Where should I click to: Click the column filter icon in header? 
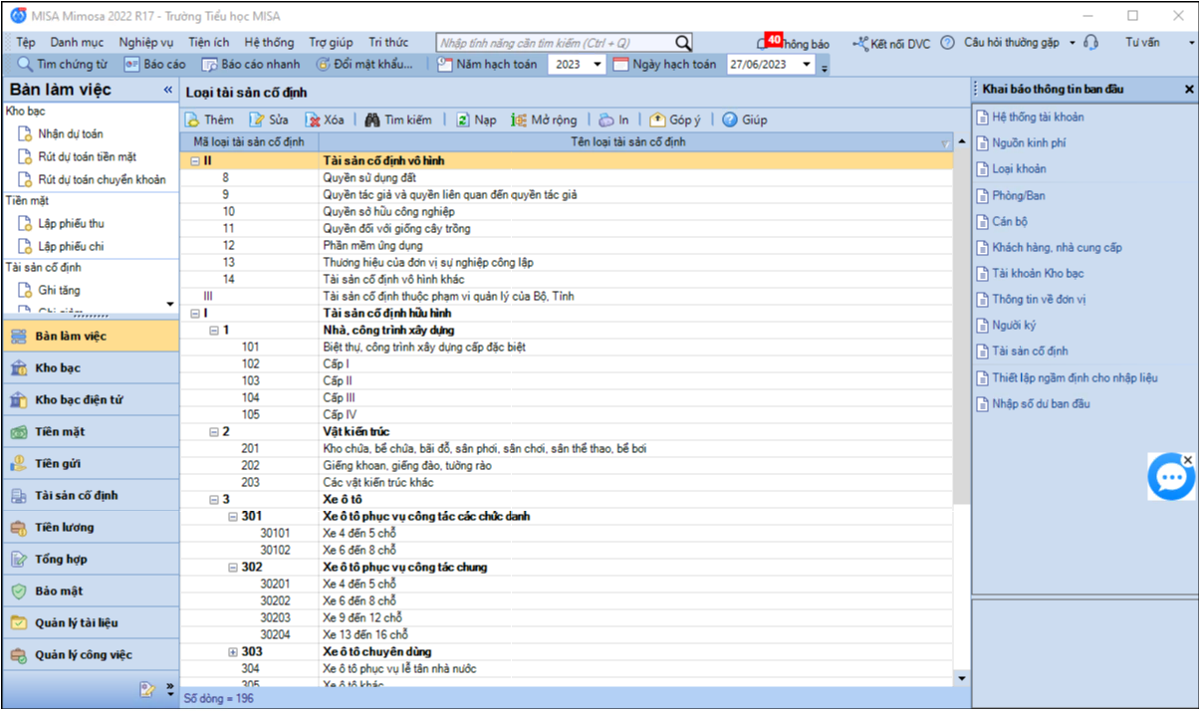pos(945,143)
